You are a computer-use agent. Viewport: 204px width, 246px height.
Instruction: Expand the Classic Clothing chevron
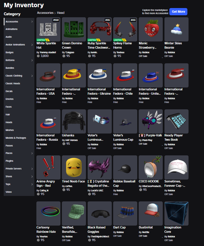coord(32,76)
